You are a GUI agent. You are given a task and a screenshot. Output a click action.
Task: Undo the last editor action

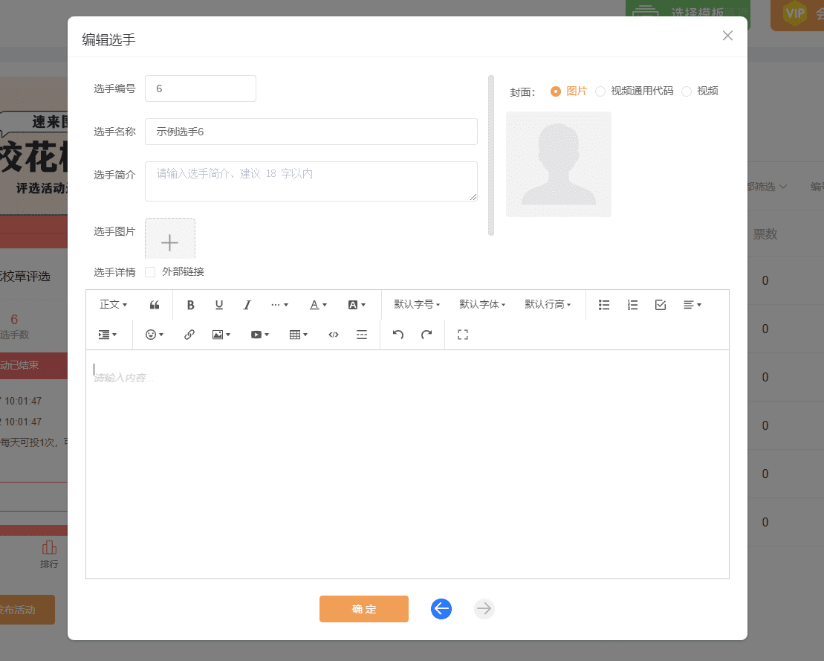[398, 335]
